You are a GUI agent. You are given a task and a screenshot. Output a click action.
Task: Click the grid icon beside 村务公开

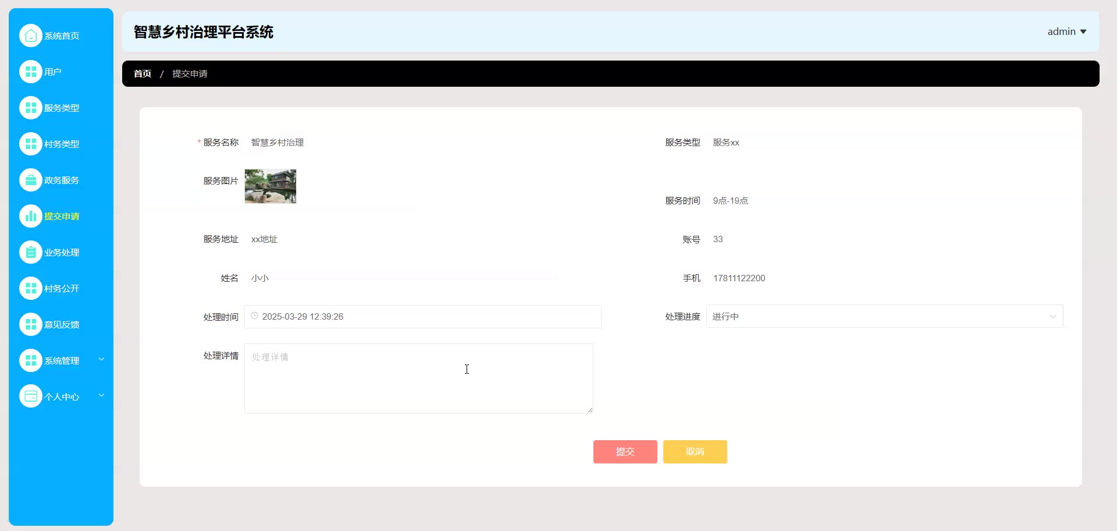pyautogui.click(x=31, y=288)
